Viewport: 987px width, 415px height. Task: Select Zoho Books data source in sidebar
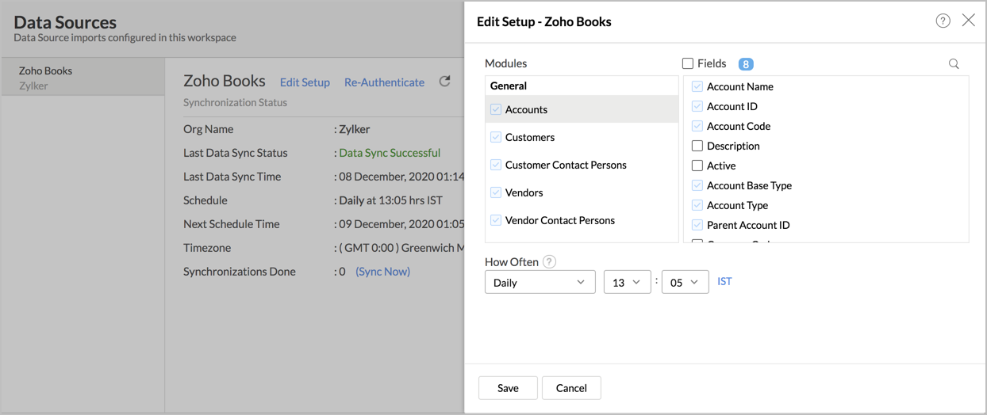pyautogui.click(x=83, y=78)
